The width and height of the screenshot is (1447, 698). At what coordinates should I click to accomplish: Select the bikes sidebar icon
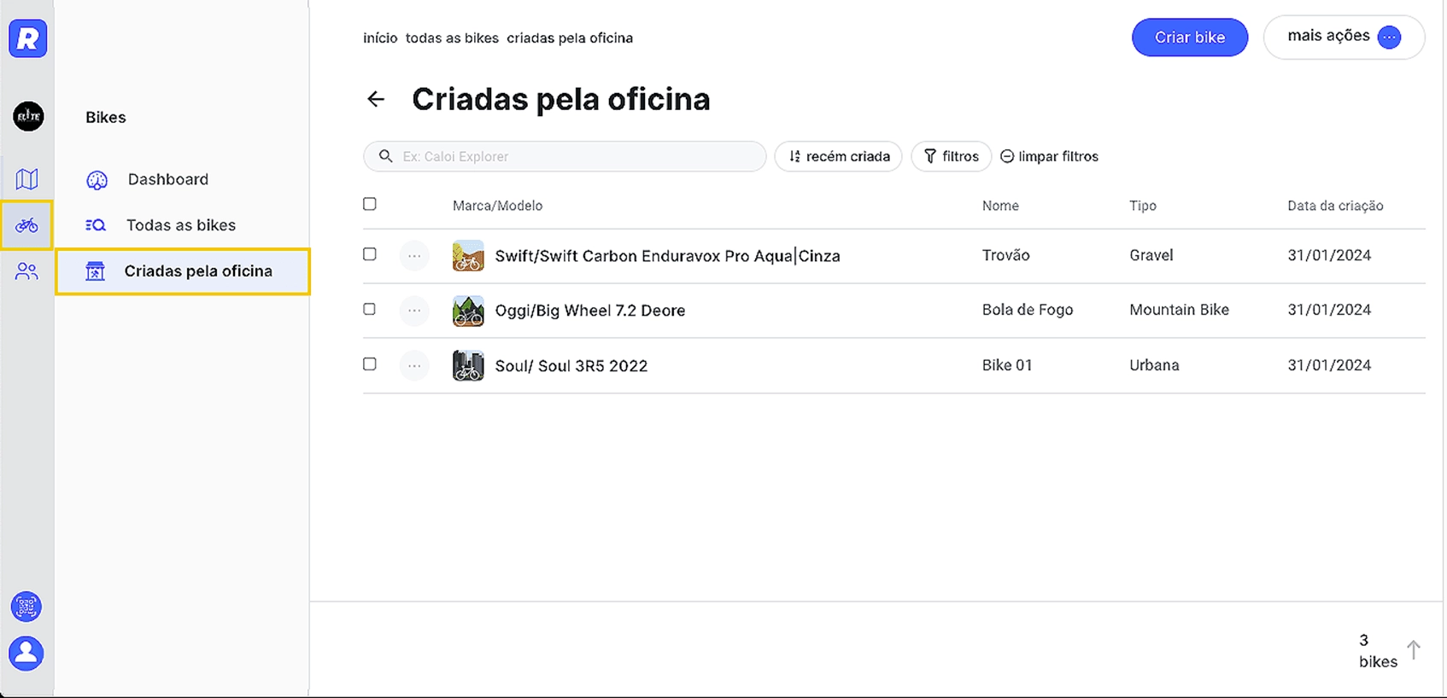[x=27, y=225]
